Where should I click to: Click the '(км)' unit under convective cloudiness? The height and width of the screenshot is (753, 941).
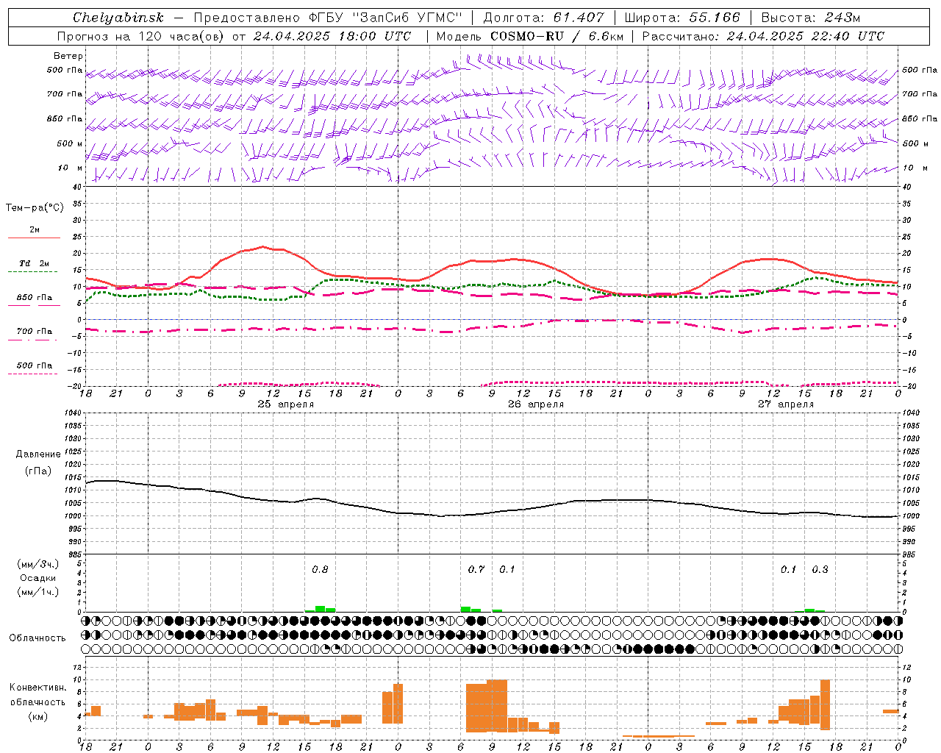(37, 716)
